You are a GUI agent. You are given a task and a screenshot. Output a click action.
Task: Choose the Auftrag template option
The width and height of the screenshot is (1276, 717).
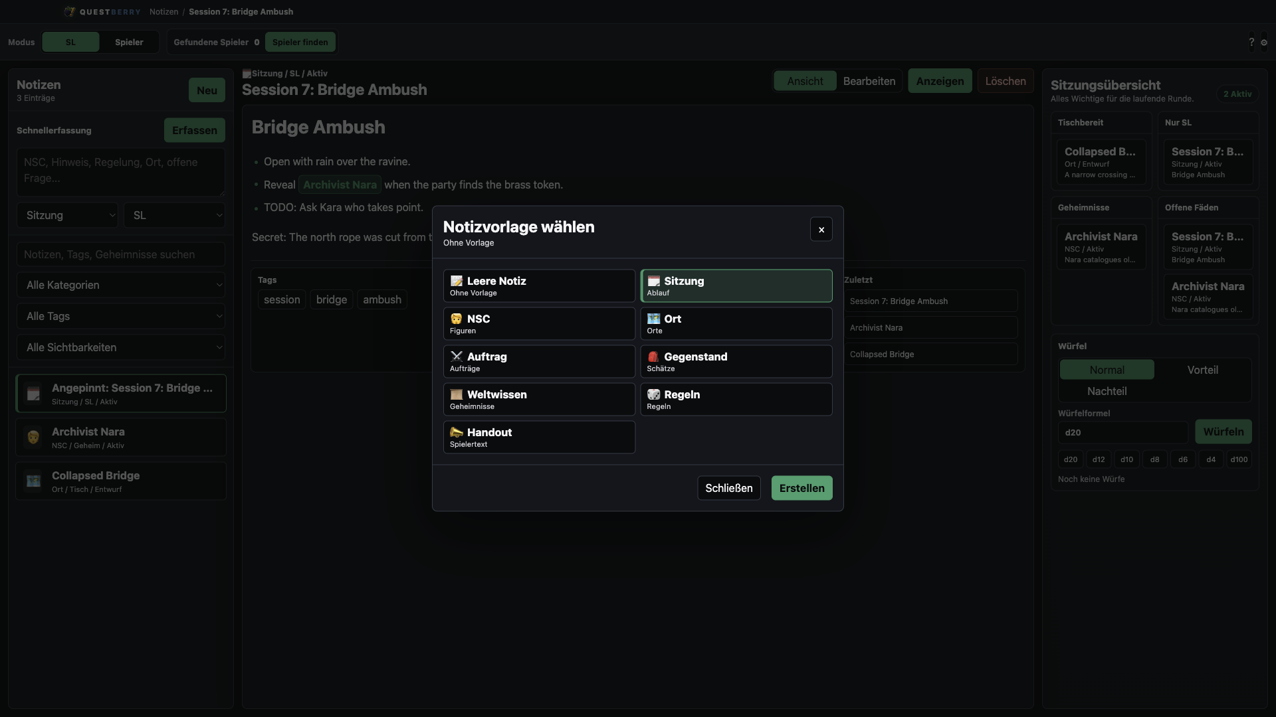coord(539,362)
